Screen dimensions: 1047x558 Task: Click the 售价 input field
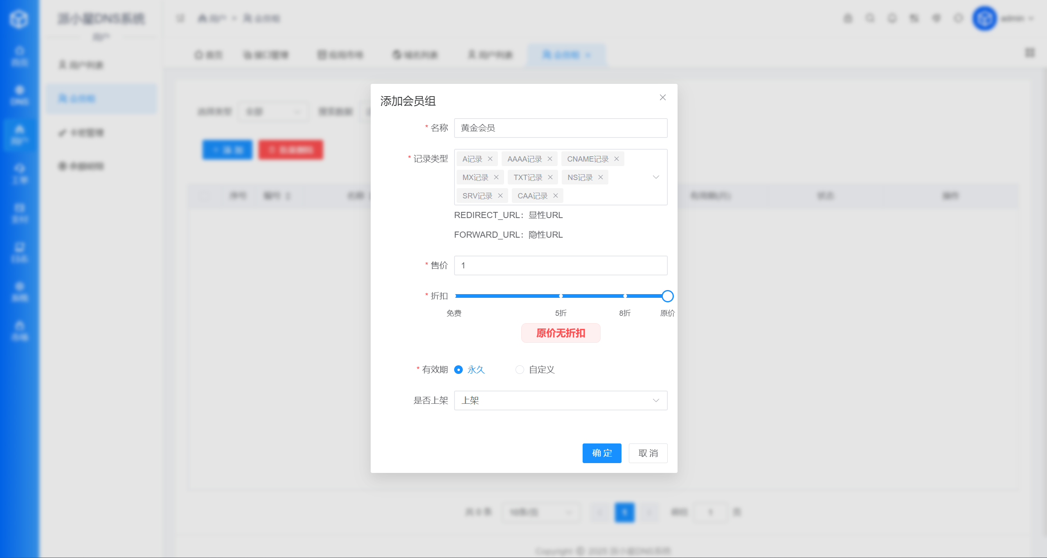(x=560, y=265)
